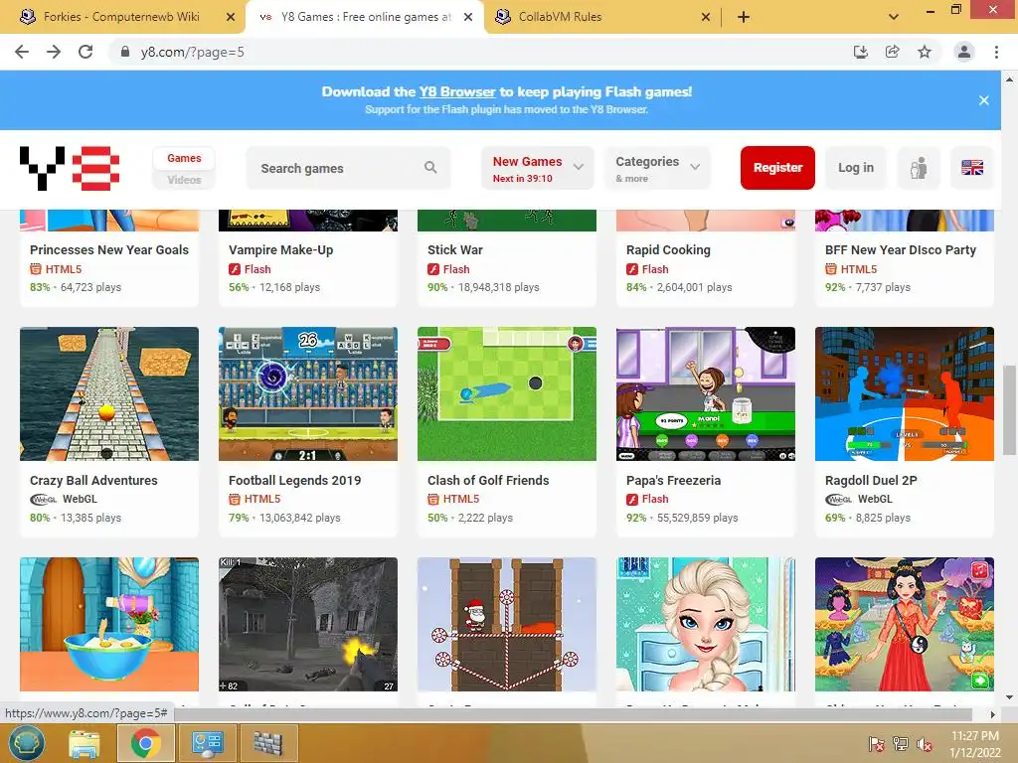Click the HTML5 icon under Football Legends 2019

click(x=235, y=499)
